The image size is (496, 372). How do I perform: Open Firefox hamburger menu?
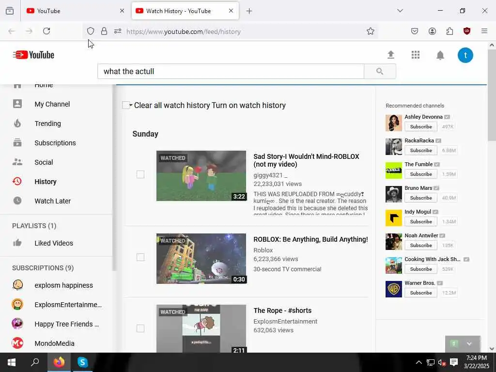[x=484, y=31]
